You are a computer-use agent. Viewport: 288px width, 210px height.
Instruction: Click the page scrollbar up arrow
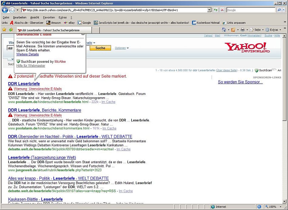pyautogui.click(x=284, y=36)
